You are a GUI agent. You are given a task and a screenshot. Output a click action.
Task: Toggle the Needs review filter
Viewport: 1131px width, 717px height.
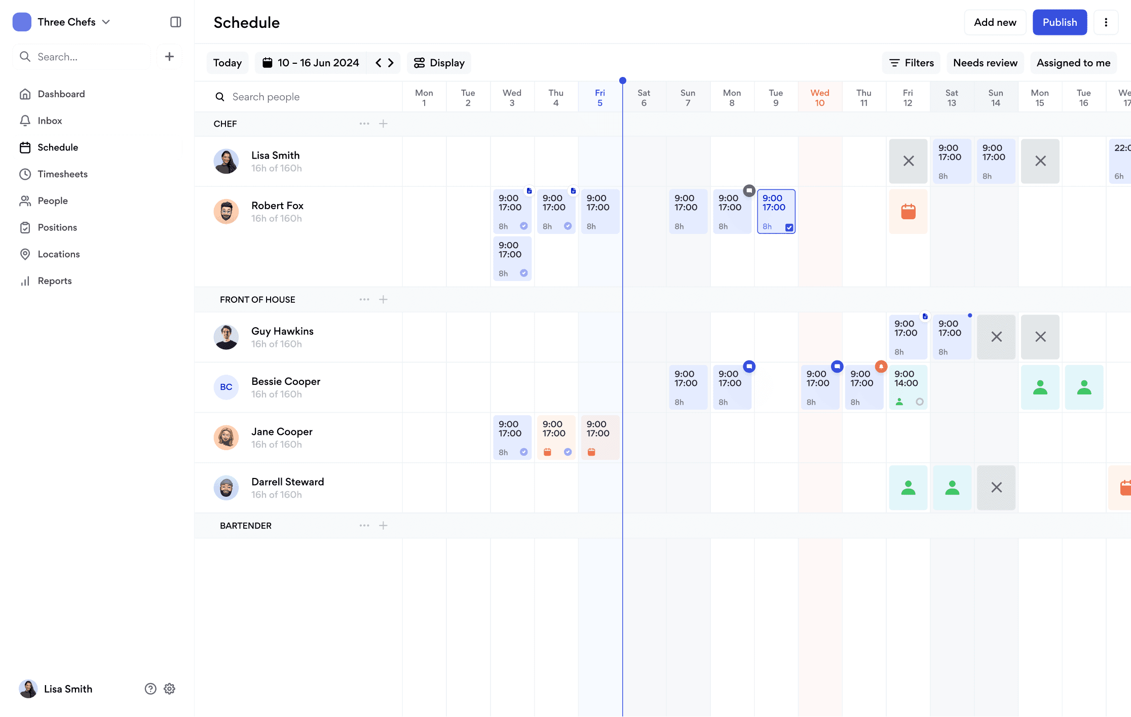tap(985, 63)
